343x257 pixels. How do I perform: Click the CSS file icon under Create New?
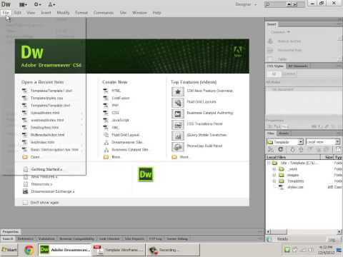pyautogui.click(x=106, y=113)
